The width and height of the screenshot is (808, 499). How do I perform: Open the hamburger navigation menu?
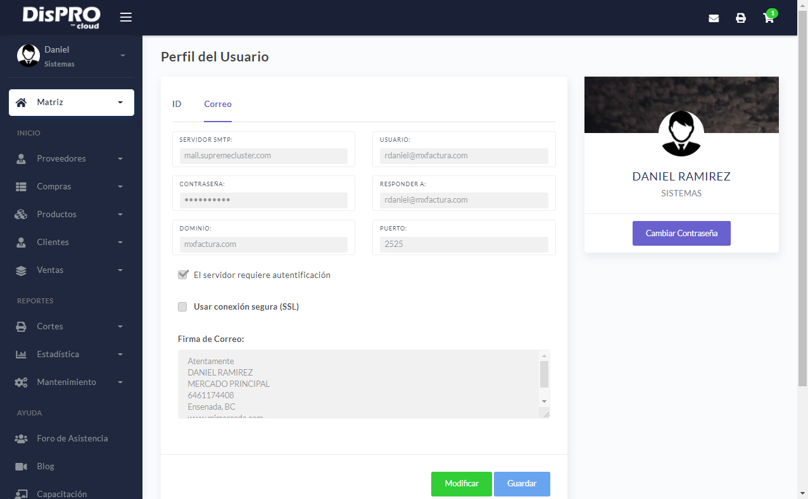[125, 17]
